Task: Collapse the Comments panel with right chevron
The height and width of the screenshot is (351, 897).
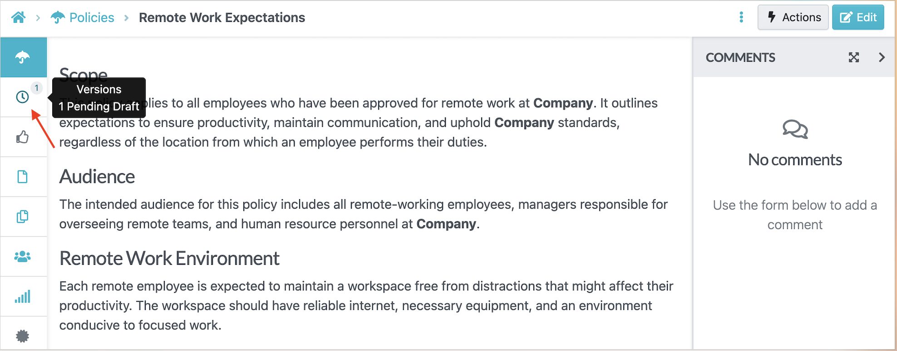Action: pos(882,58)
